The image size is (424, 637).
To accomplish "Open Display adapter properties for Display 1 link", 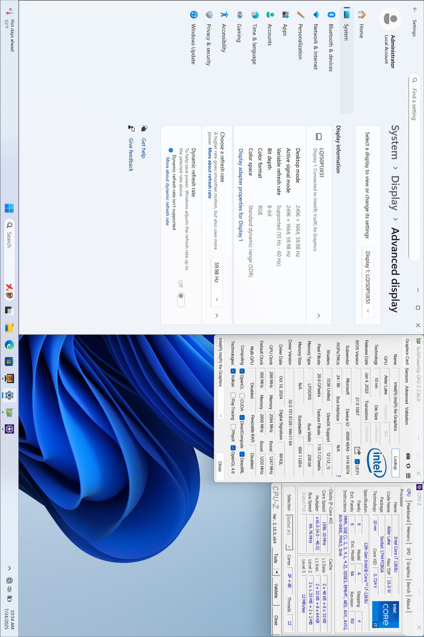I will (x=241, y=195).
